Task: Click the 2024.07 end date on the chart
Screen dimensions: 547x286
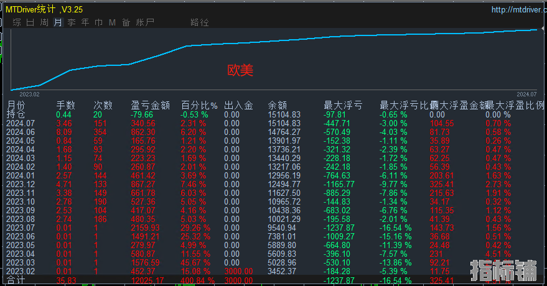Action: [x=526, y=94]
